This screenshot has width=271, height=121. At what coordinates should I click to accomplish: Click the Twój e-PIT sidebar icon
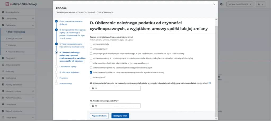[3, 58]
